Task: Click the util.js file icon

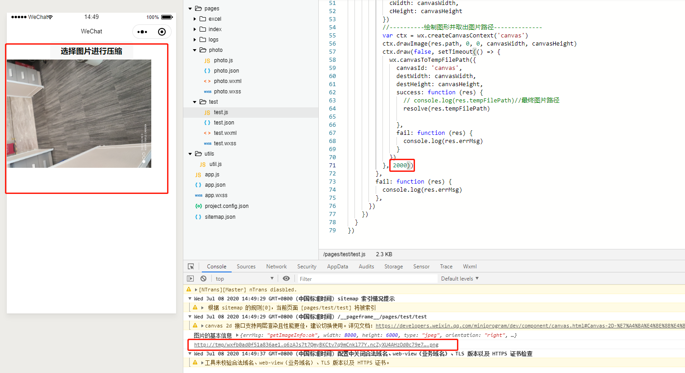Action: tap(203, 164)
